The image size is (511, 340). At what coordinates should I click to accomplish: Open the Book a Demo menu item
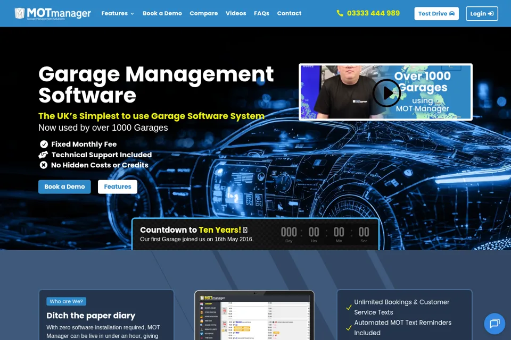[x=162, y=13]
